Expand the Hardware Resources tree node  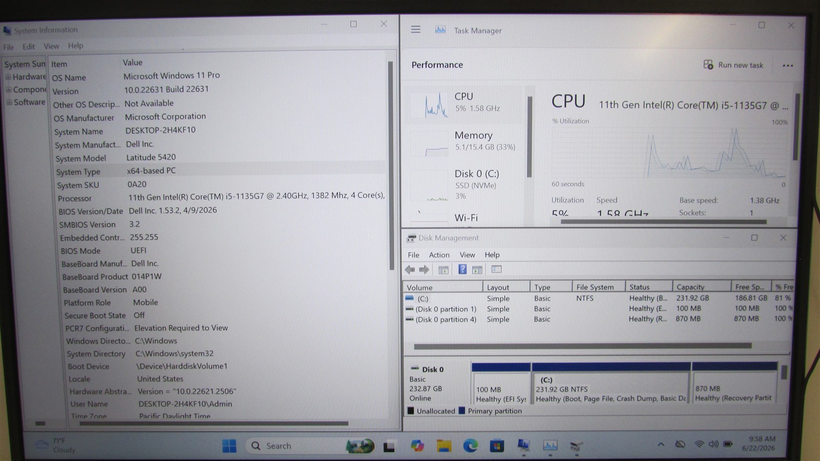point(8,77)
